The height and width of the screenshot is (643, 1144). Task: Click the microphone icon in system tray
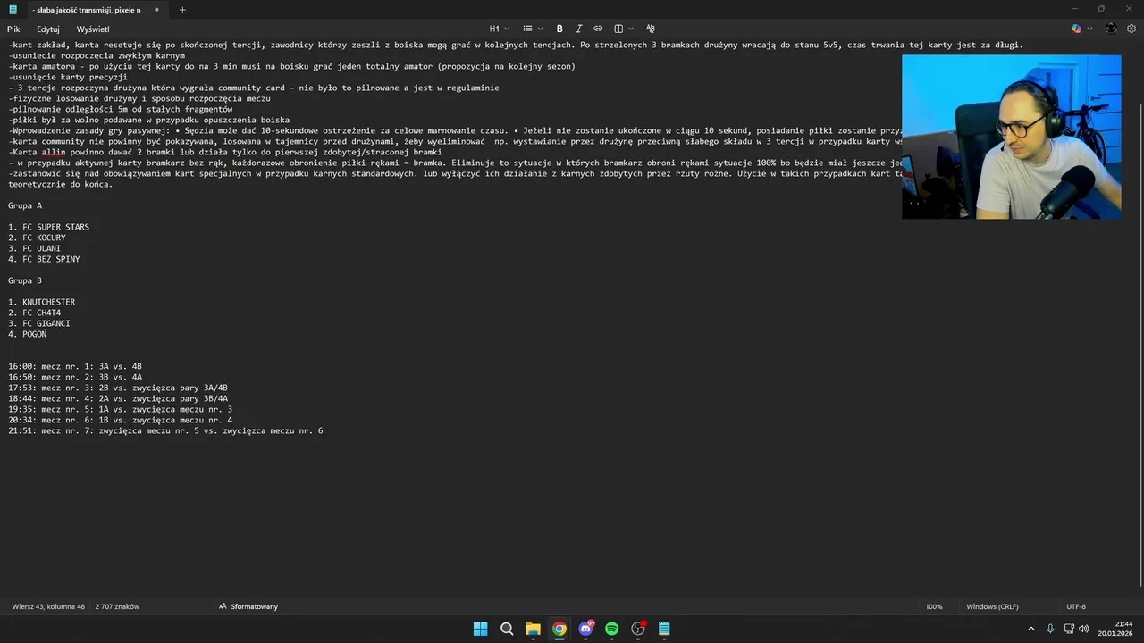click(1050, 629)
